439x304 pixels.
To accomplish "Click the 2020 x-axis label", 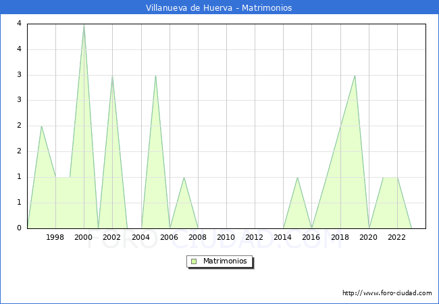I will pos(367,237).
